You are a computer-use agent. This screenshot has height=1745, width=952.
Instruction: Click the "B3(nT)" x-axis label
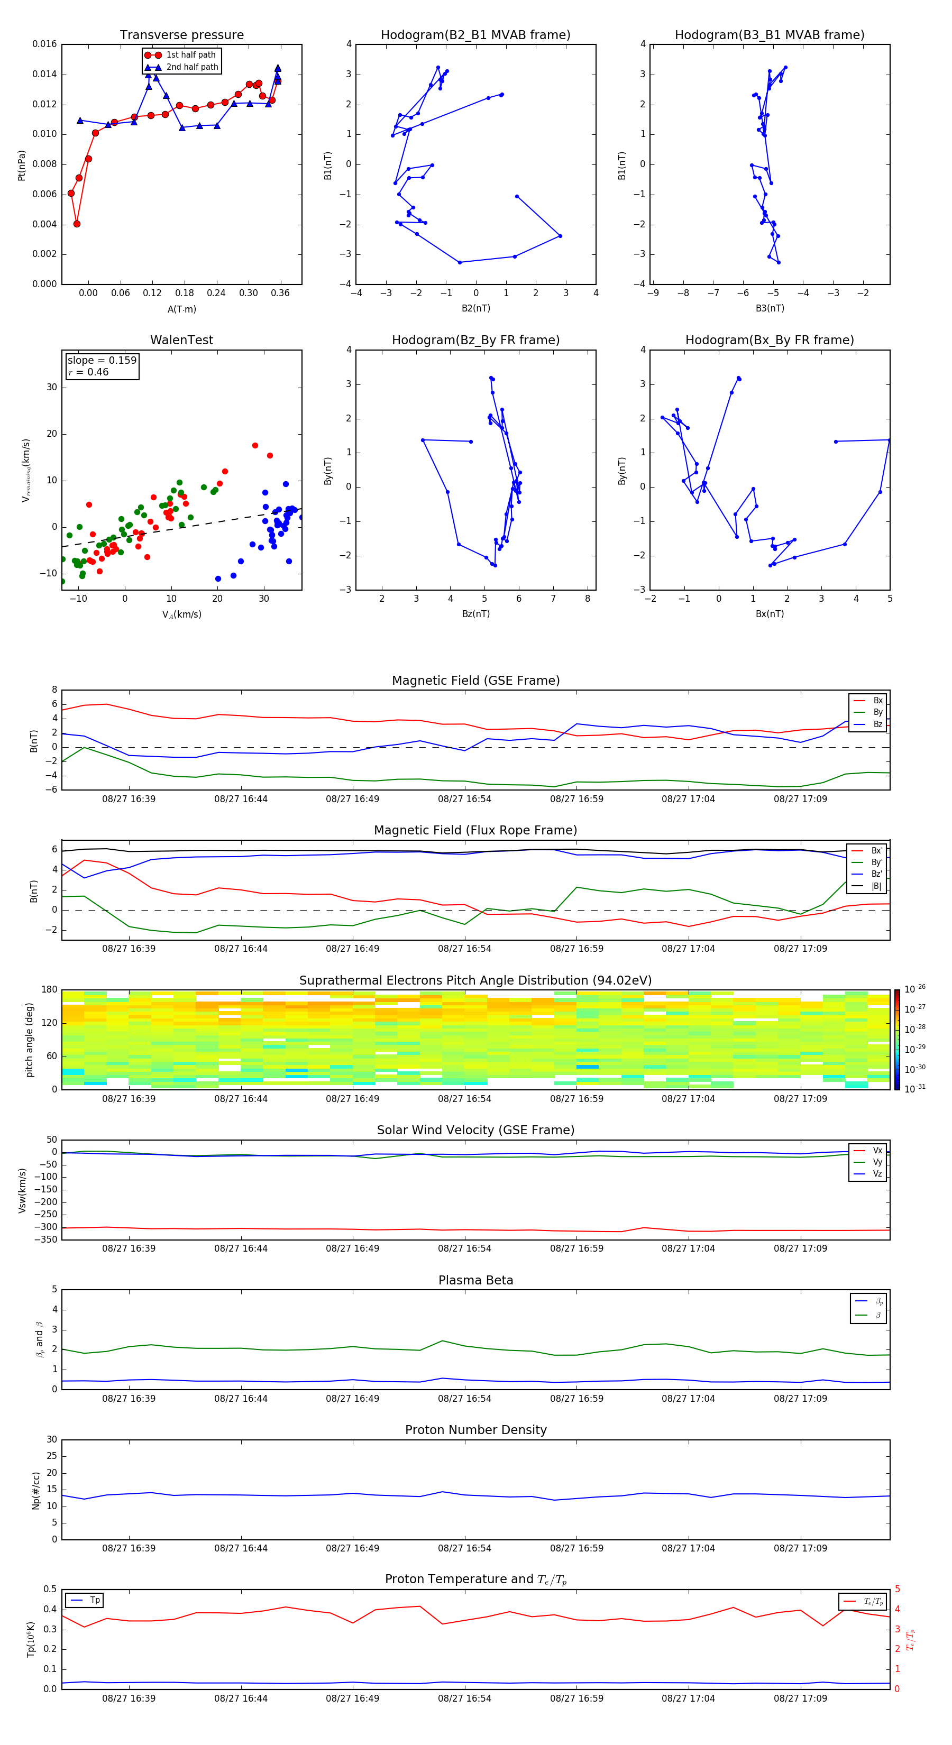(x=770, y=308)
